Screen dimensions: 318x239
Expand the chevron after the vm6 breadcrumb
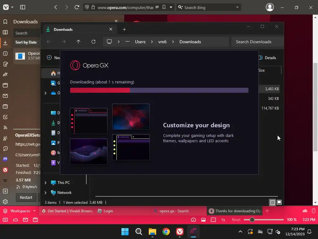tap(173, 42)
